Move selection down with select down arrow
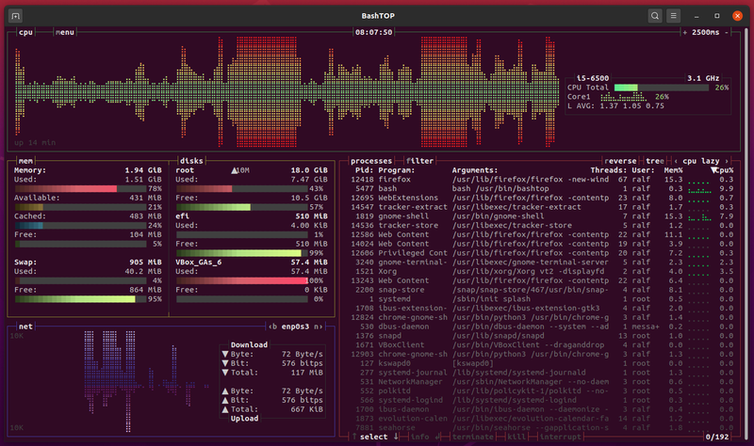Image resolution: width=754 pixels, height=446 pixels. (396, 437)
